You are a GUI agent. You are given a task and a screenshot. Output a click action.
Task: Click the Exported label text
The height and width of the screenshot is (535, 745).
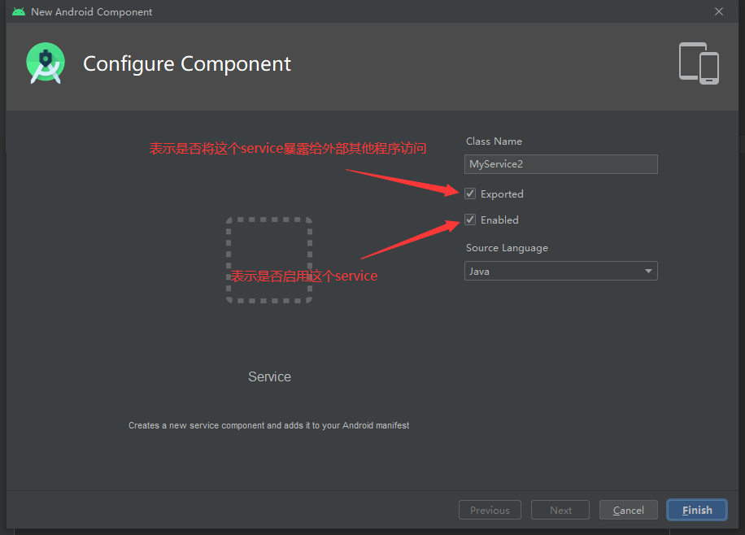pos(502,194)
